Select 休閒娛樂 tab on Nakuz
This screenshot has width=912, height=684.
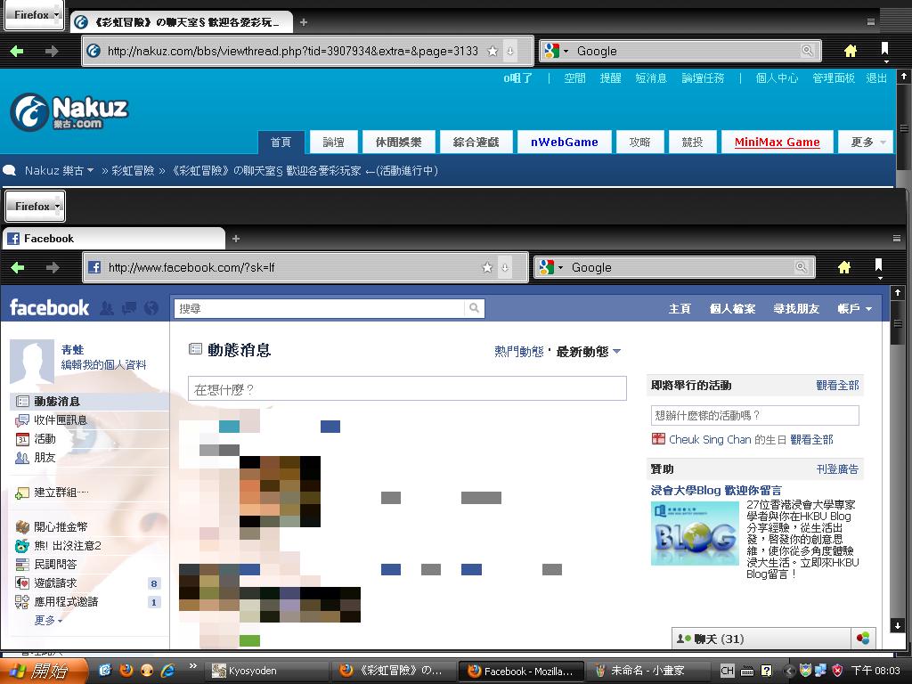coord(398,142)
